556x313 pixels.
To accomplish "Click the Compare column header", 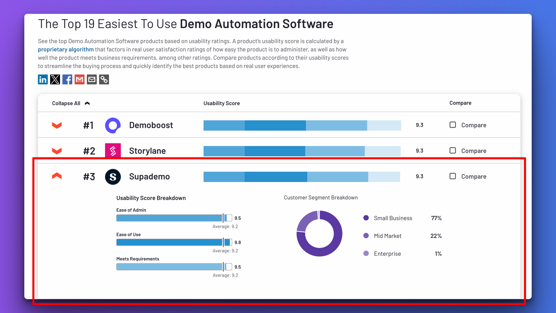I will coord(460,103).
